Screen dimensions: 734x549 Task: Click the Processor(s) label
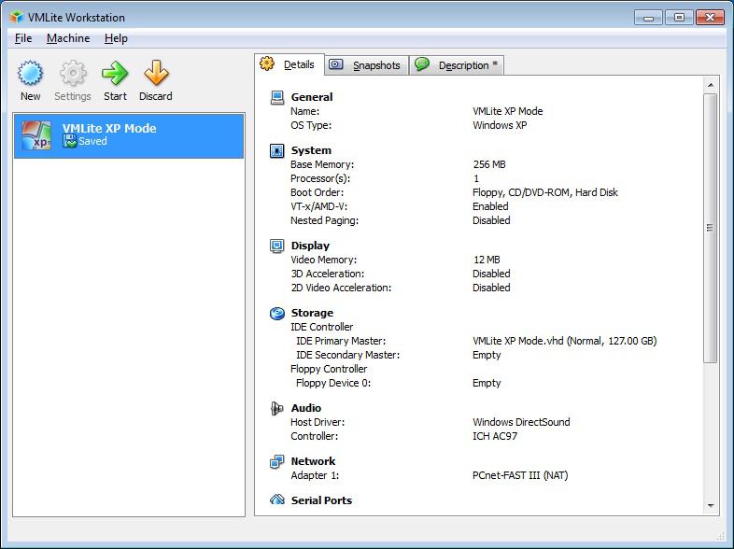(x=320, y=178)
